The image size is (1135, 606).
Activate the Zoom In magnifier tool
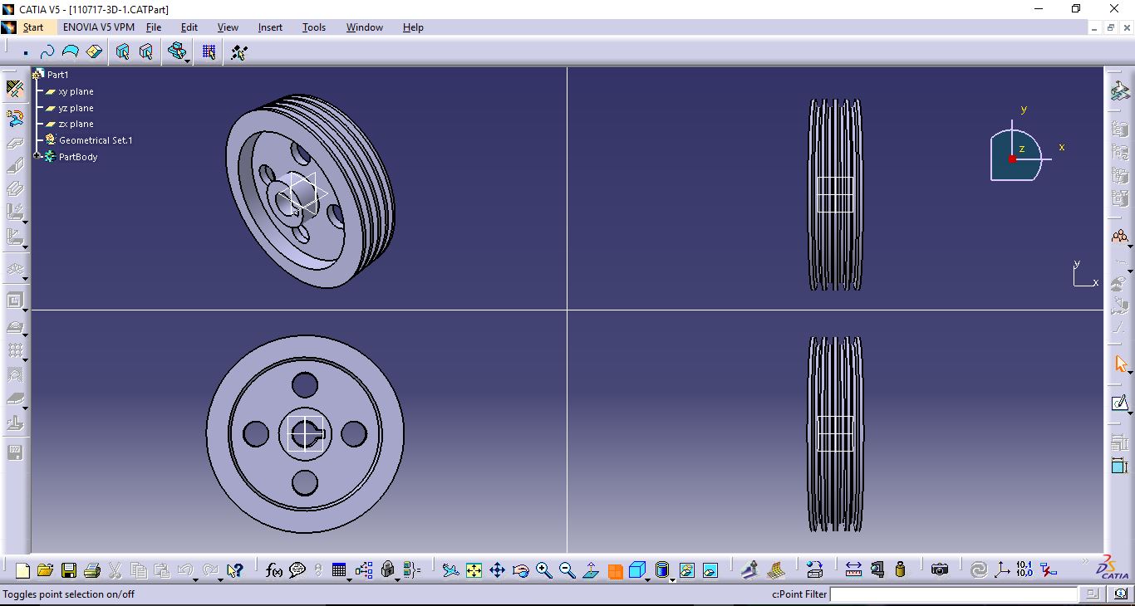[545, 570]
